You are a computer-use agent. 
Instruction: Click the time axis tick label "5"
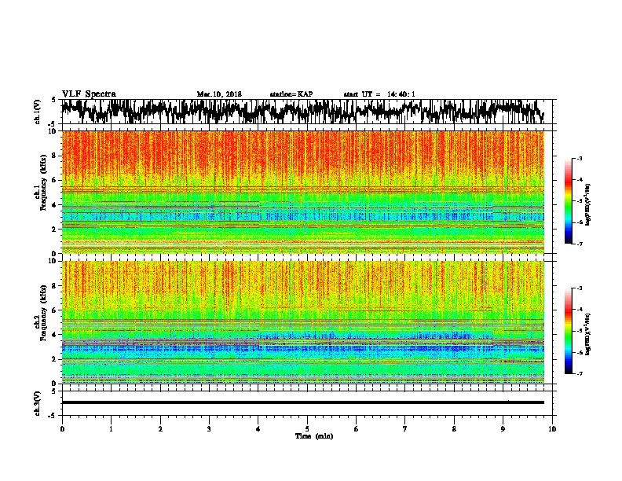[x=307, y=429]
